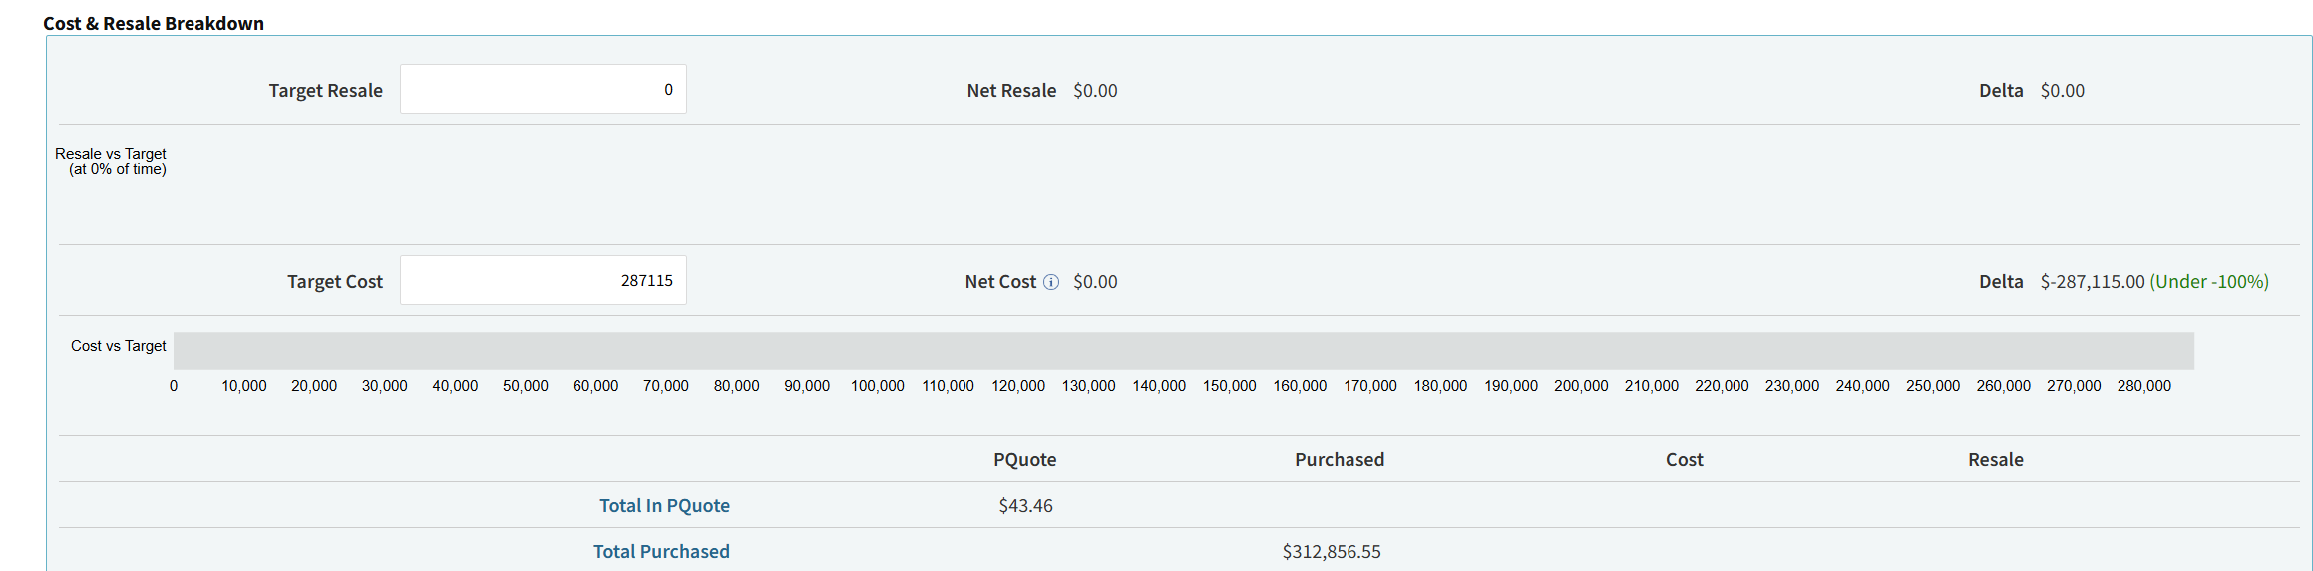Click the Cost vs Target gray bar
This screenshot has width=2313, height=571.
1184,351
